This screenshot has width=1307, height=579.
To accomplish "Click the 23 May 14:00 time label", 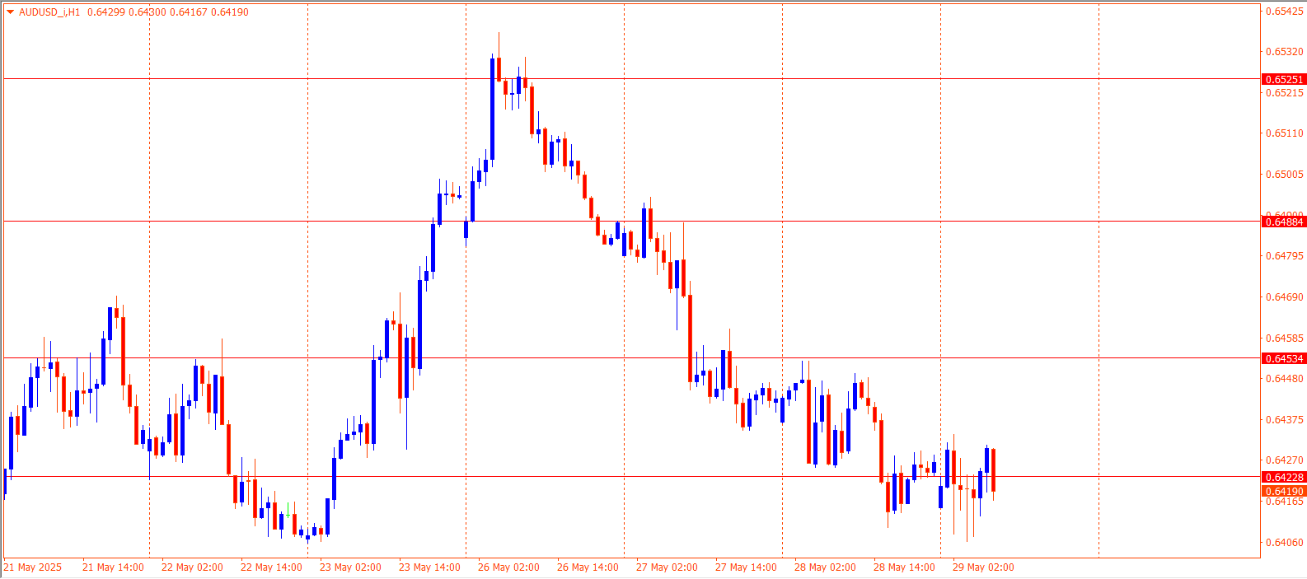I will [x=429, y=567].
